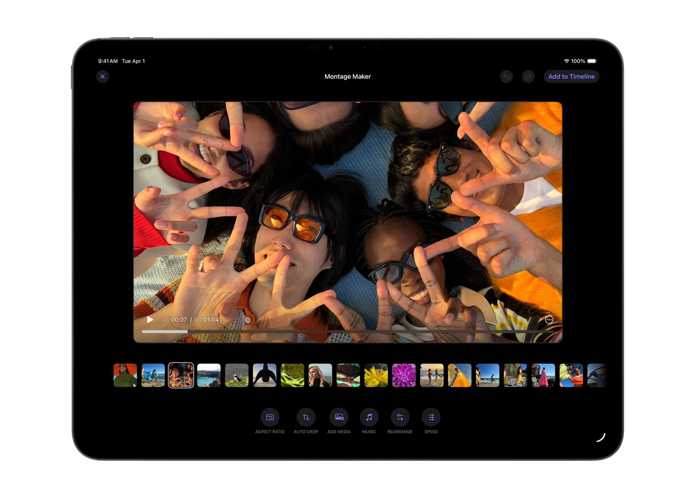Click the battery indicator
This screenshot has height=498, width=695.
point(592,61)
